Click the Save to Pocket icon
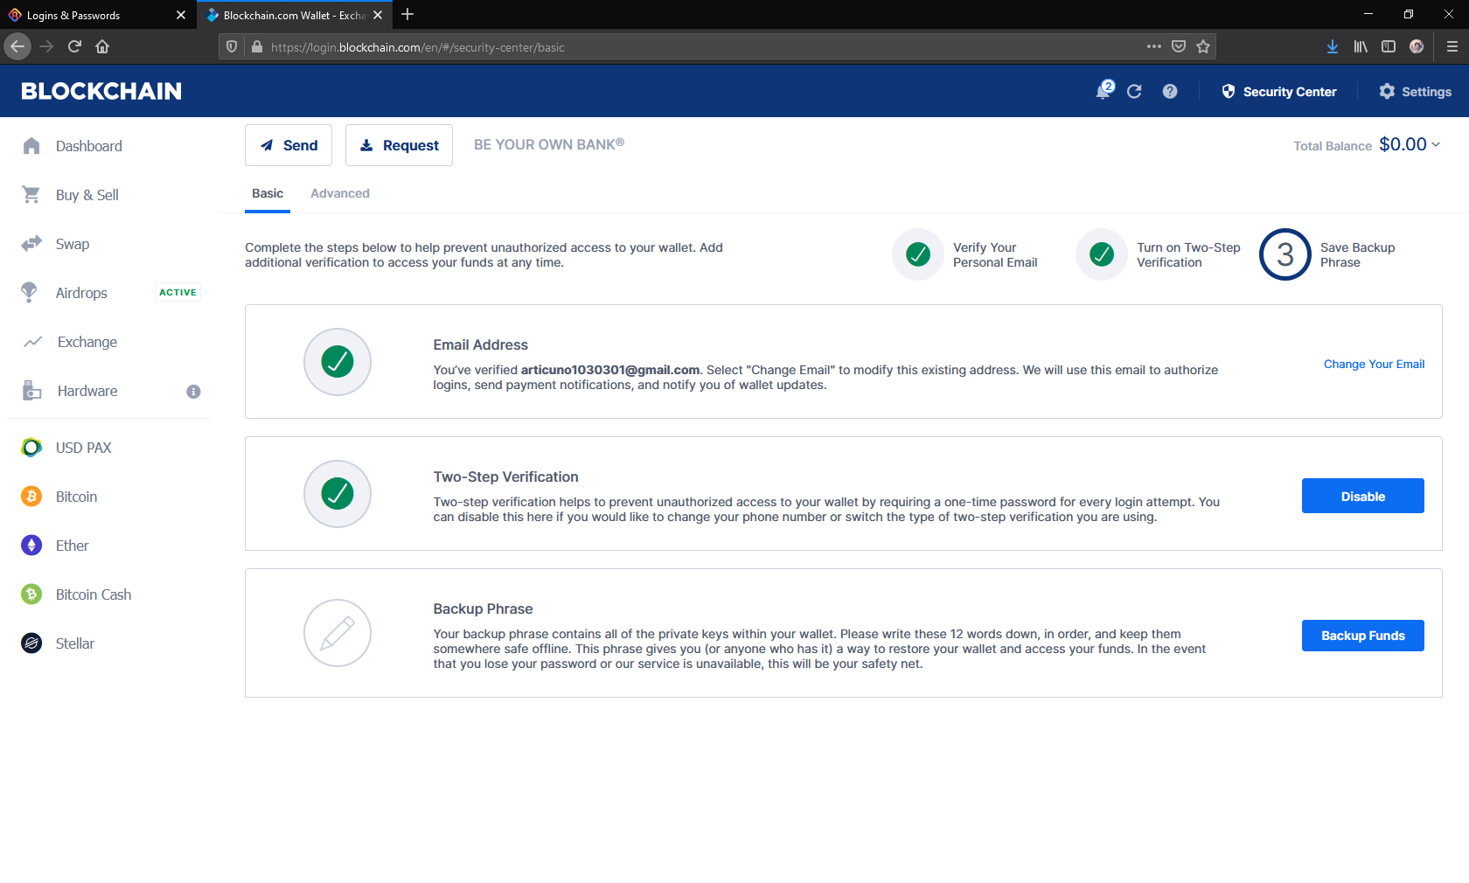This screenshot has width=1469, height=883. (1179, 46)
